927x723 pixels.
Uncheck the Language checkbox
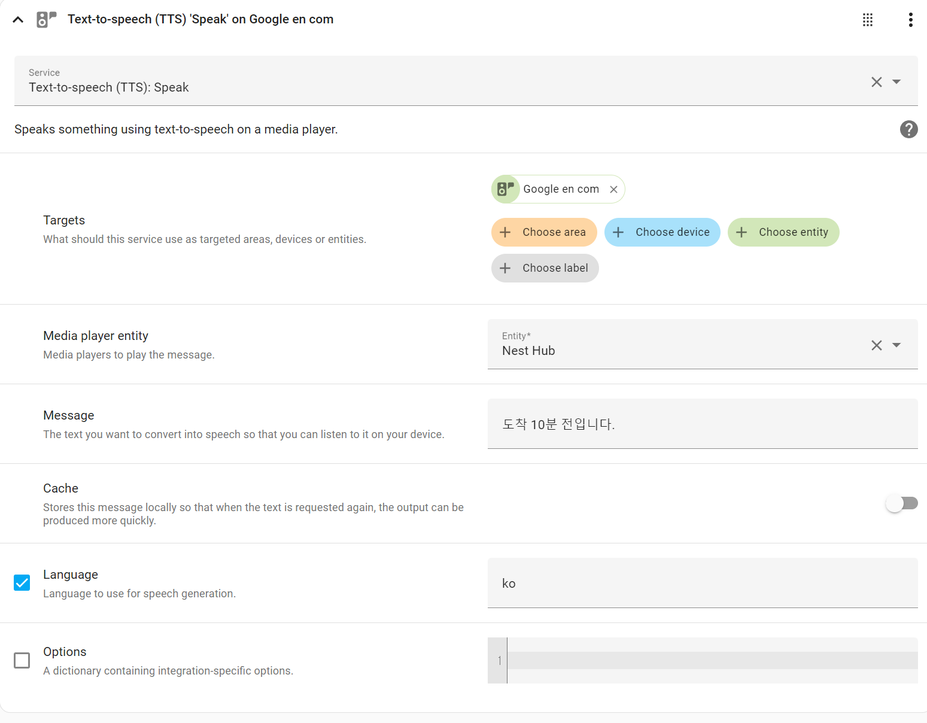pos(22,582)
